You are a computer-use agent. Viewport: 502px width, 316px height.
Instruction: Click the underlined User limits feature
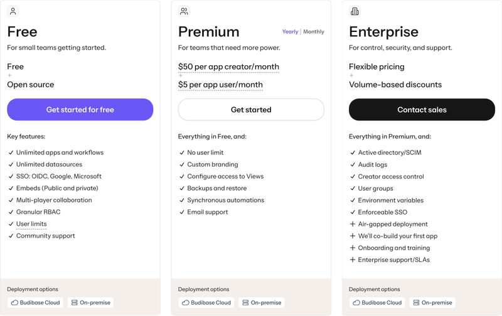(31, 224)
